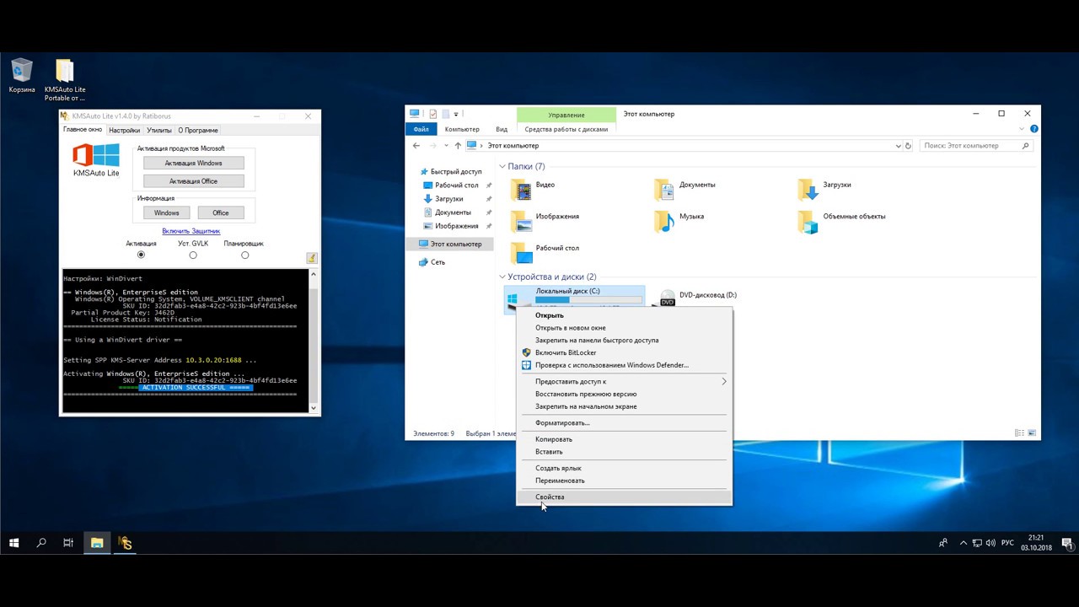
Task: Open the Файл ribbon tab
Action: (x=421, y=129)
